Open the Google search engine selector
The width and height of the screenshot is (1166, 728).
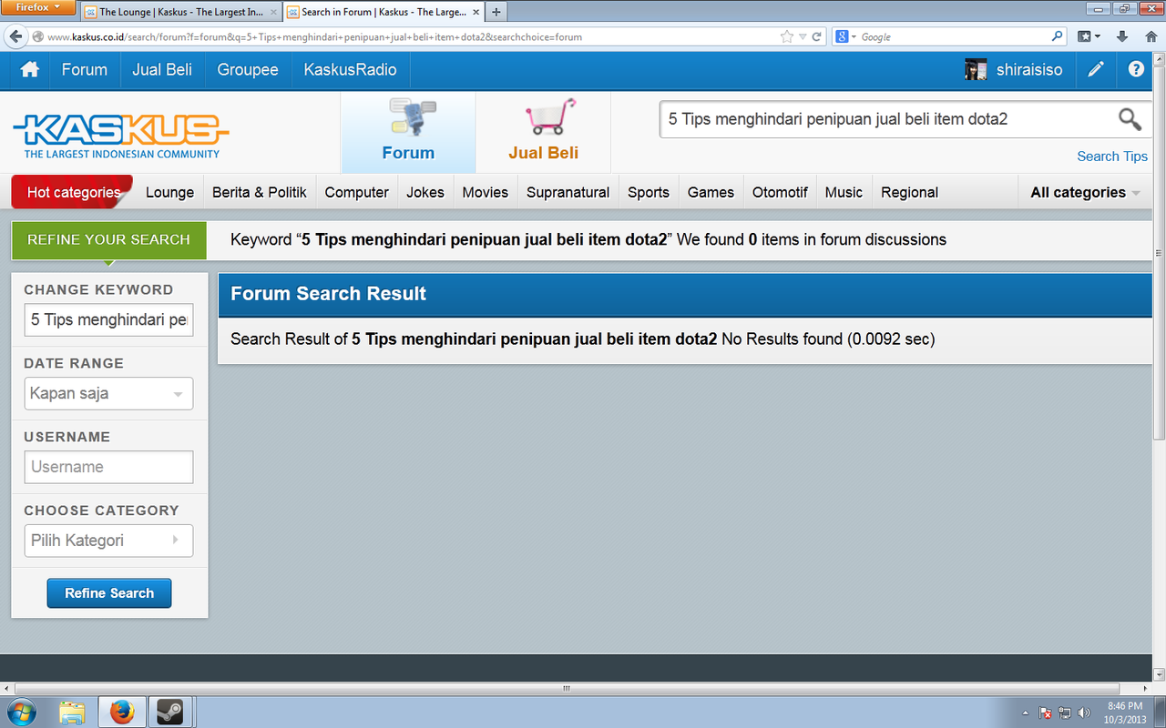pos(844,36)
